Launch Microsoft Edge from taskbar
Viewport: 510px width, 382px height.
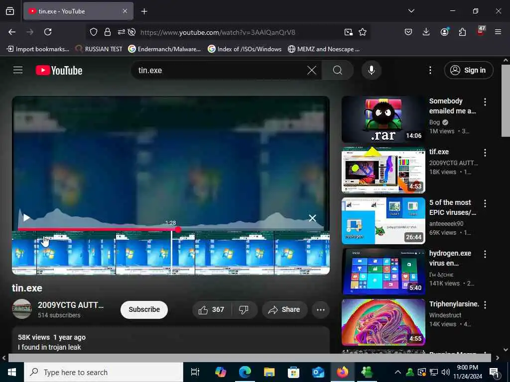[245, 372]
